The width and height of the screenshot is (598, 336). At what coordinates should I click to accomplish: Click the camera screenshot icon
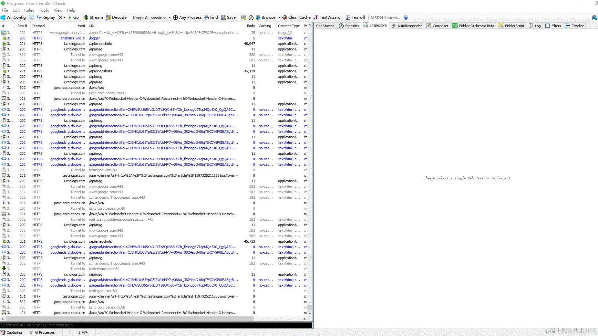pos(243,17)
